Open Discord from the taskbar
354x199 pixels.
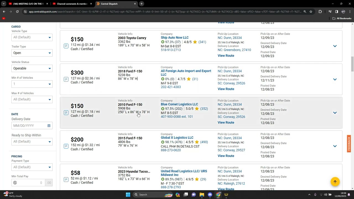210,195
